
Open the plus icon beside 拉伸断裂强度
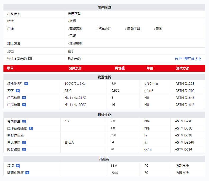[x=31, y=128]
